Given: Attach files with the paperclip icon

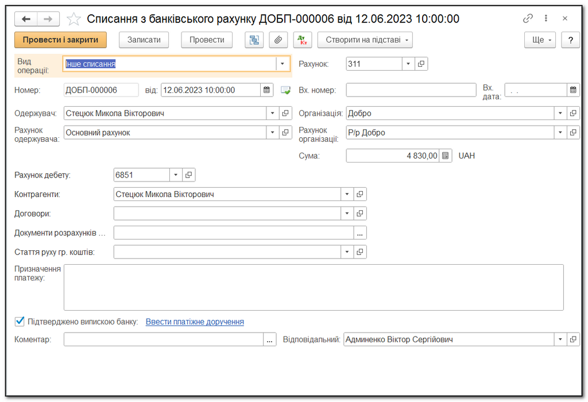Looking at the screenshot, I should (278, 40).
